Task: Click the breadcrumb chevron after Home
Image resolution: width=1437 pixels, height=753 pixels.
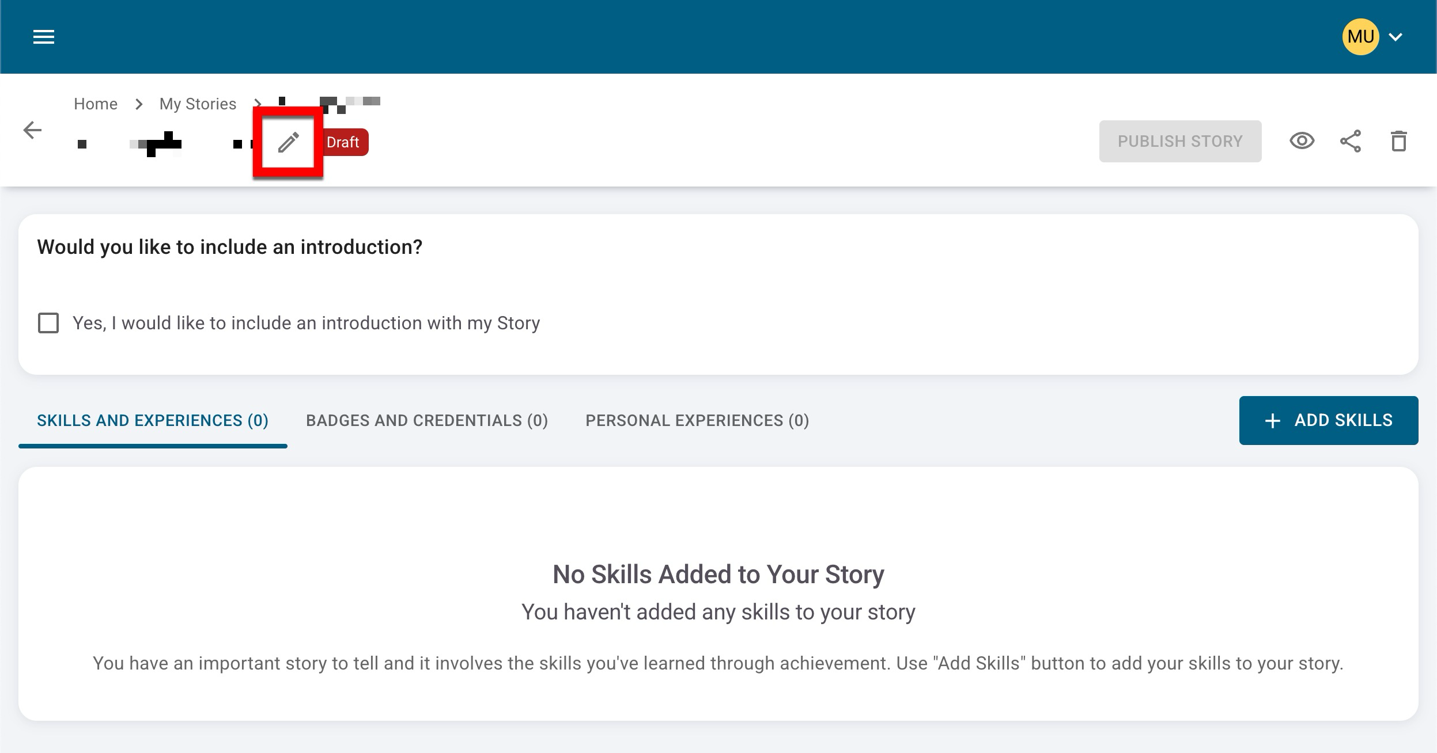Action: coord(139,104)
